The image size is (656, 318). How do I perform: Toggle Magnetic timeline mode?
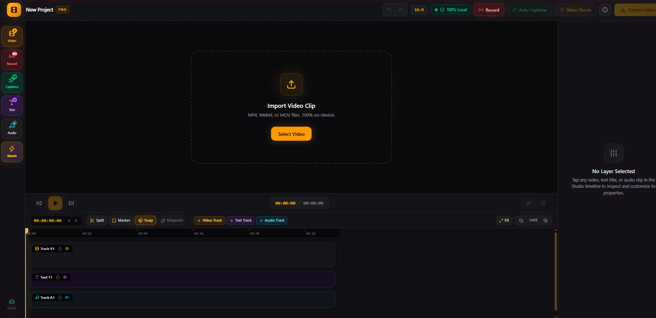click(172, 221)
